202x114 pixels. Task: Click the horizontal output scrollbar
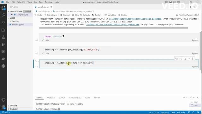[114, 28]
